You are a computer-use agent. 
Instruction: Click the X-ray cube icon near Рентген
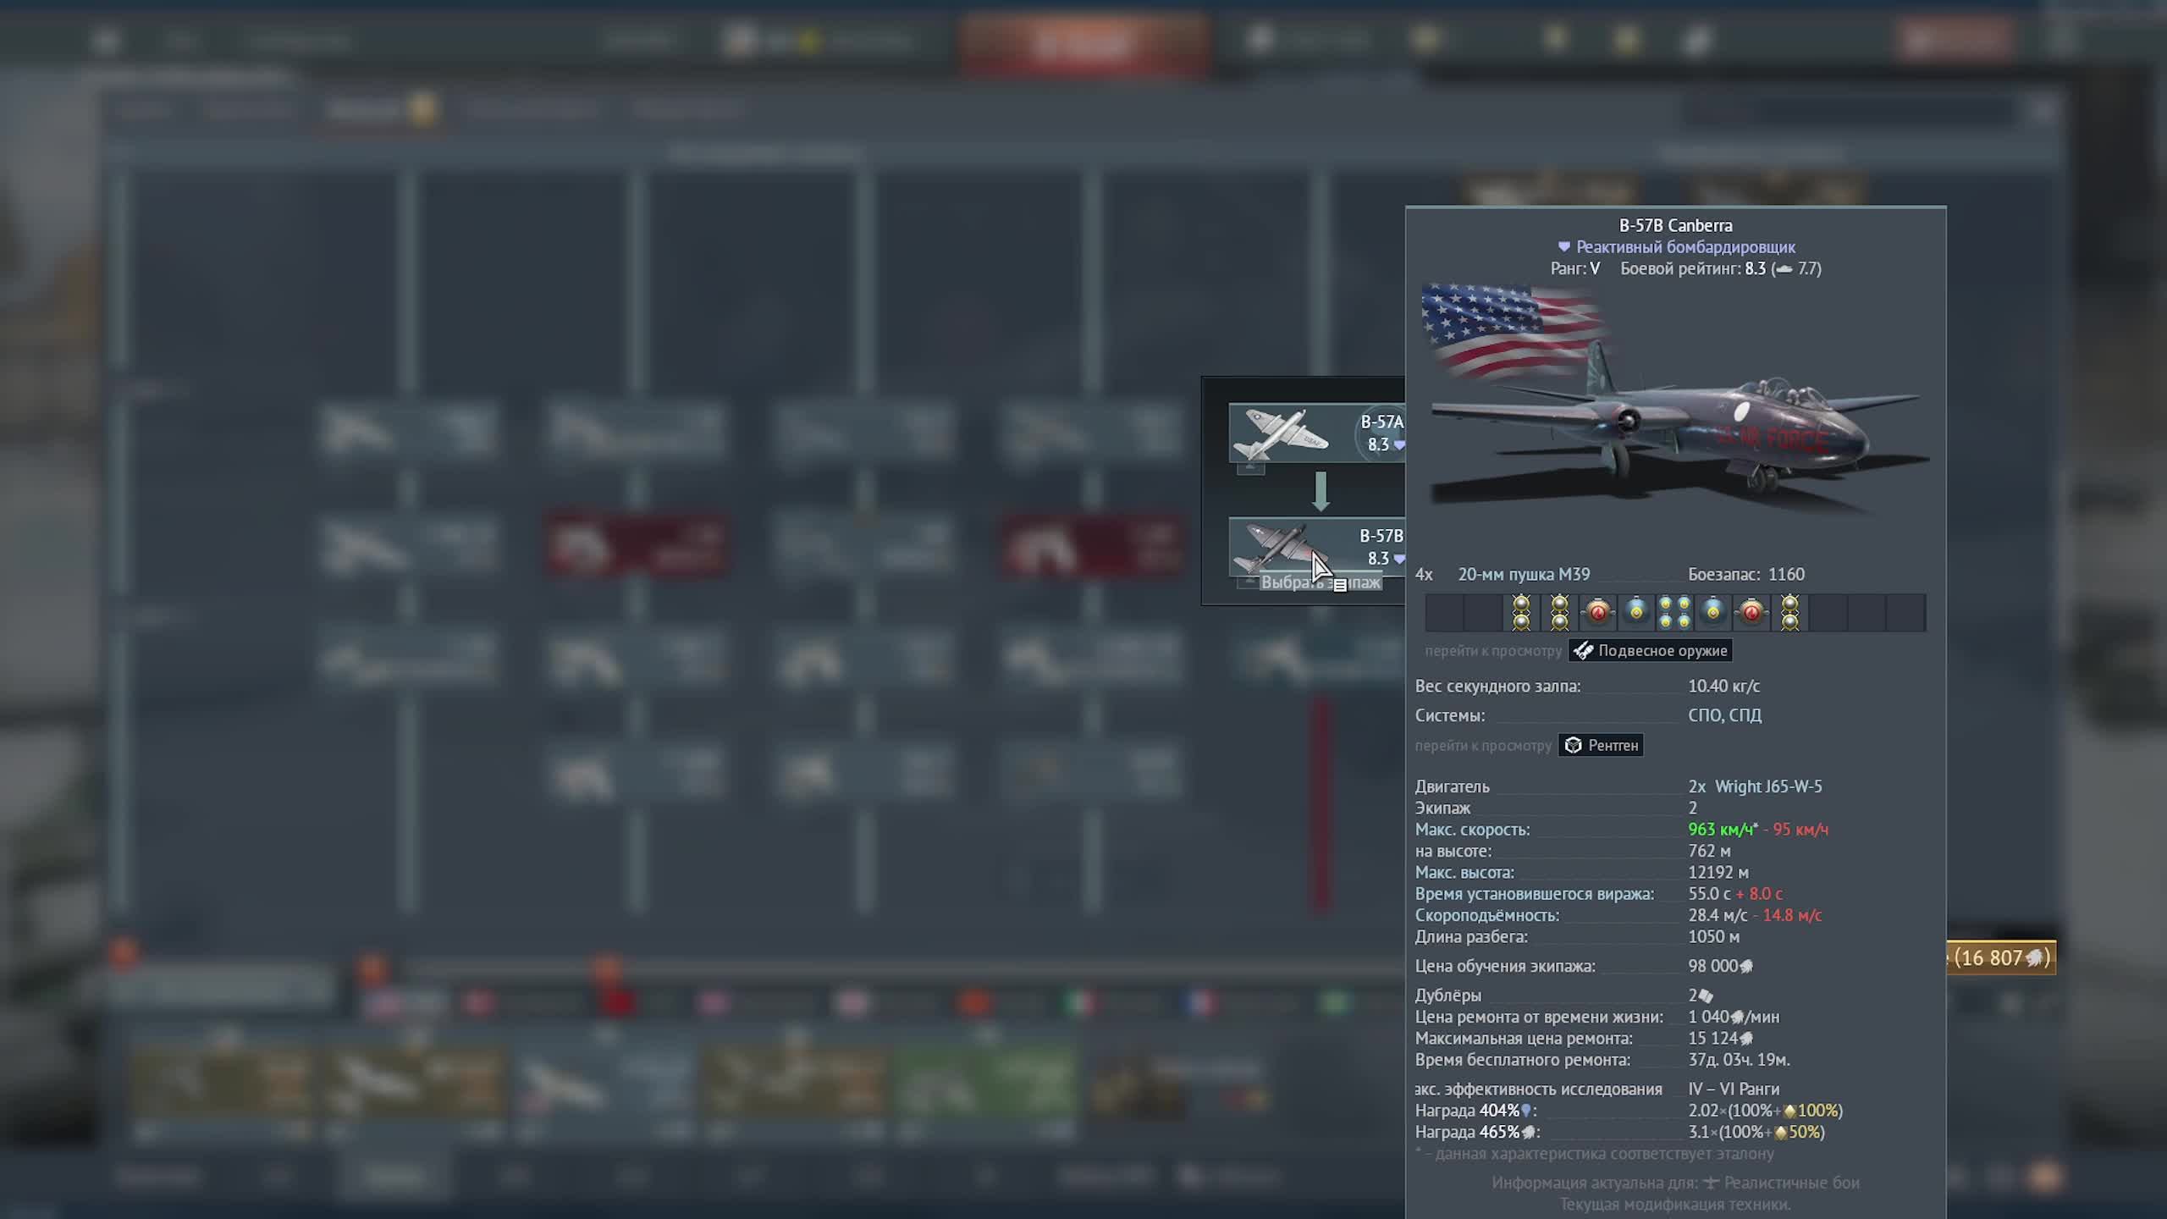point(1573,745)
